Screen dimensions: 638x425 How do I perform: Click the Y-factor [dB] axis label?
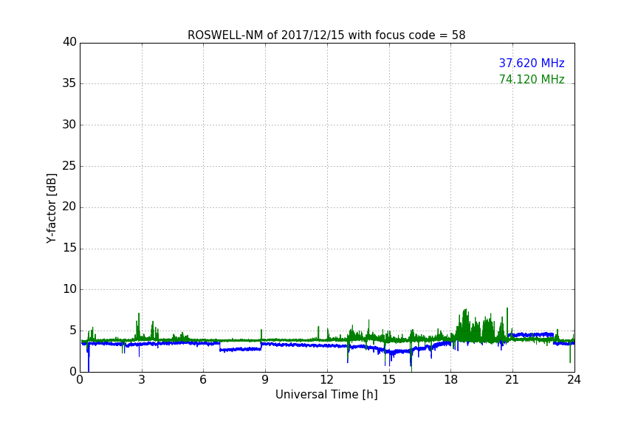click(x=51, y=208)
